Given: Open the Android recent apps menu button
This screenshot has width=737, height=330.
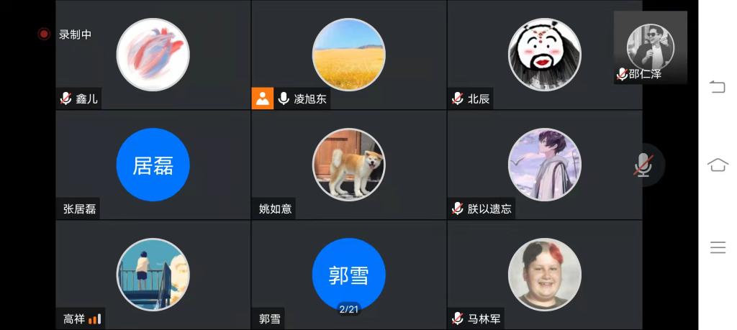Looking at the screenshot, I should 718,247.
